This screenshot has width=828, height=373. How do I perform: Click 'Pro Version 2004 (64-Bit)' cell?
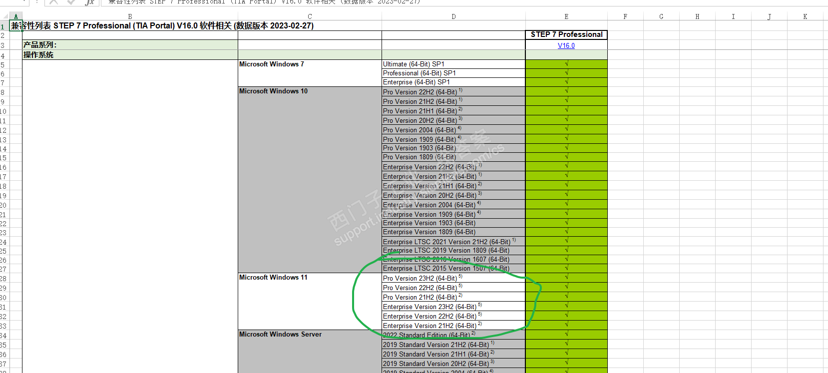pyautogui.click(x=453, y=130)
